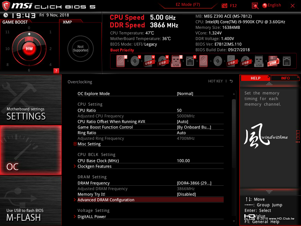Open Game Boost Function Control value dropdown
The width and height of the screenshot is (301, 226).
(194, 127)
